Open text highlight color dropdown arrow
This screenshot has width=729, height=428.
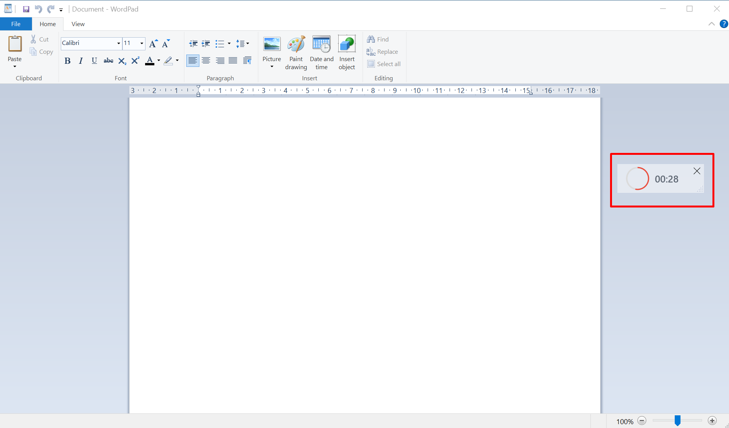pyautogui.click(x=177, y=61)
